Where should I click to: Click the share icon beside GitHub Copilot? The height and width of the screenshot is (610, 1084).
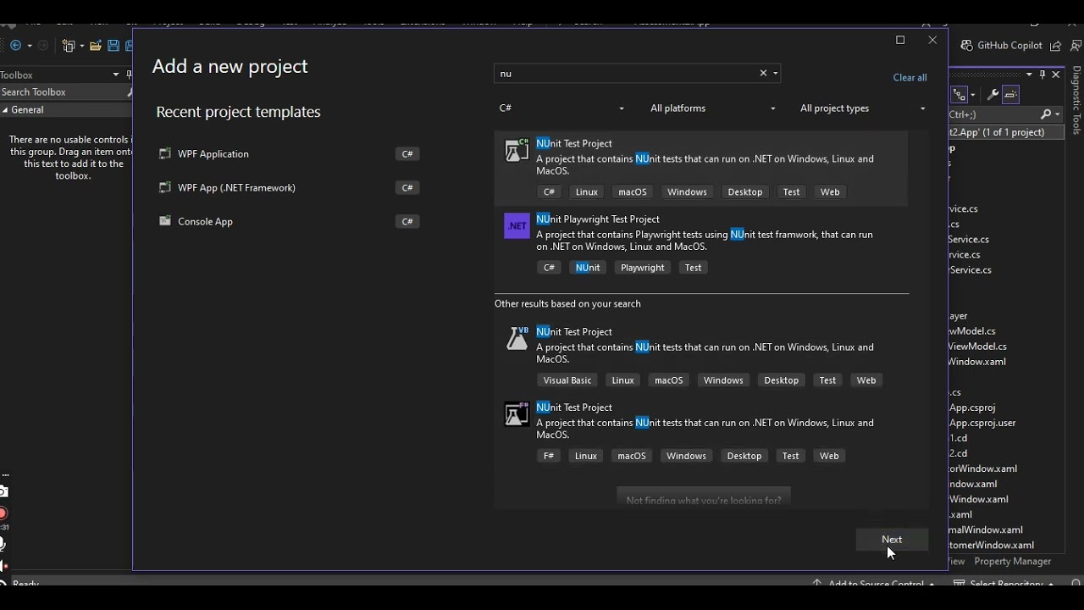[1055, 46]
